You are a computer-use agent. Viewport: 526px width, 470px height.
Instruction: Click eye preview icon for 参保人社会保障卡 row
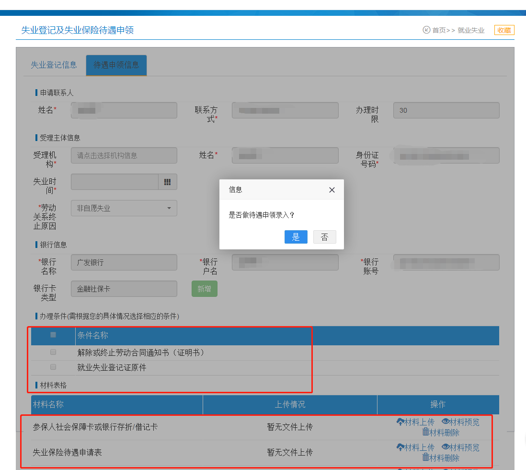[446, 422]
